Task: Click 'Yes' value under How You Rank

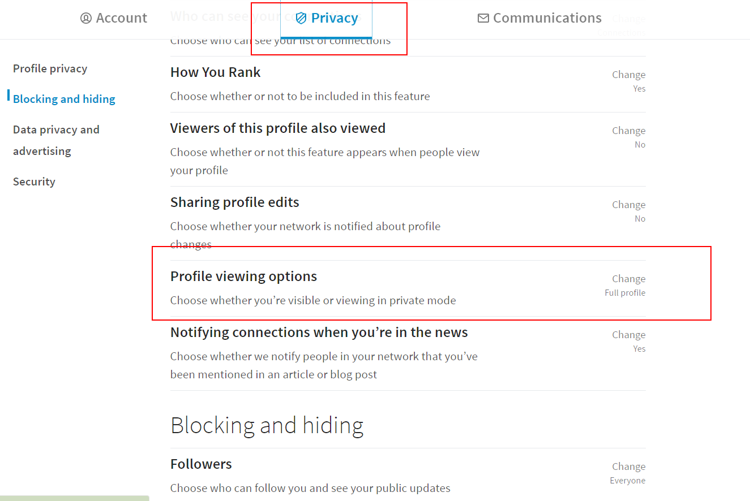Action: tap(639, 89)
